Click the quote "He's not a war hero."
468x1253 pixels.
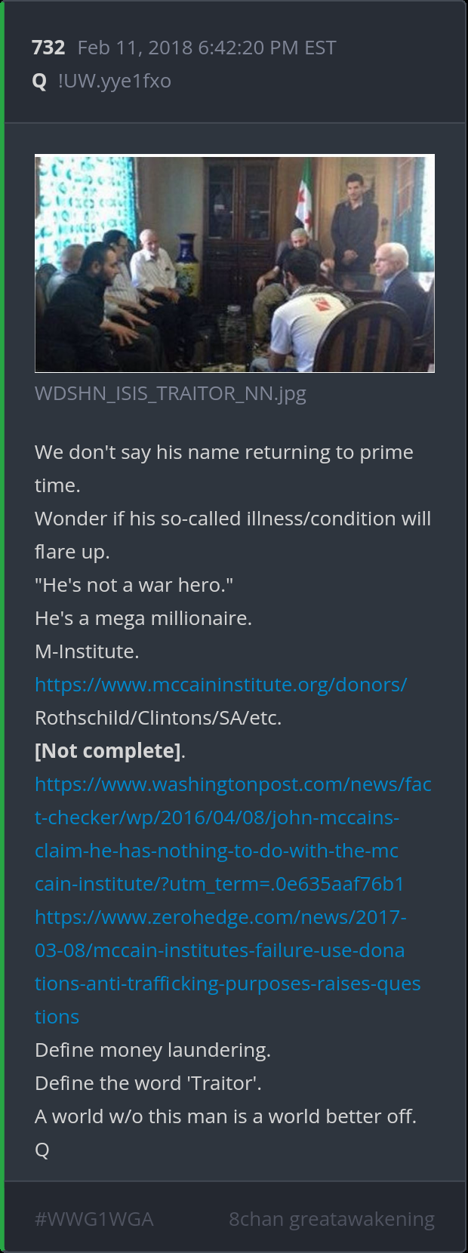click(134, 585)
